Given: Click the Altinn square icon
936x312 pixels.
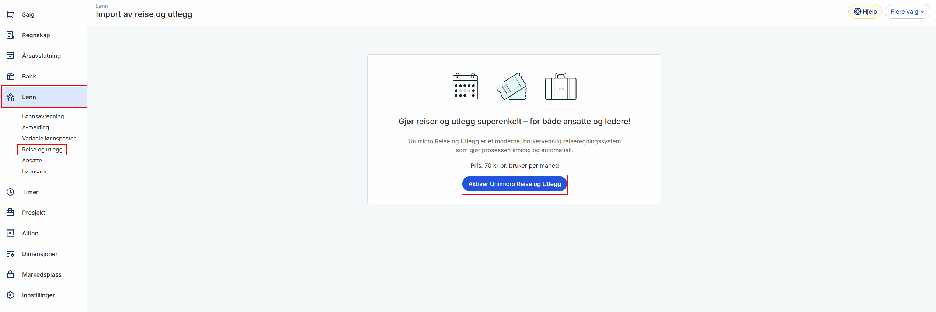Looking at the screenshot, I should click(10, 233).
